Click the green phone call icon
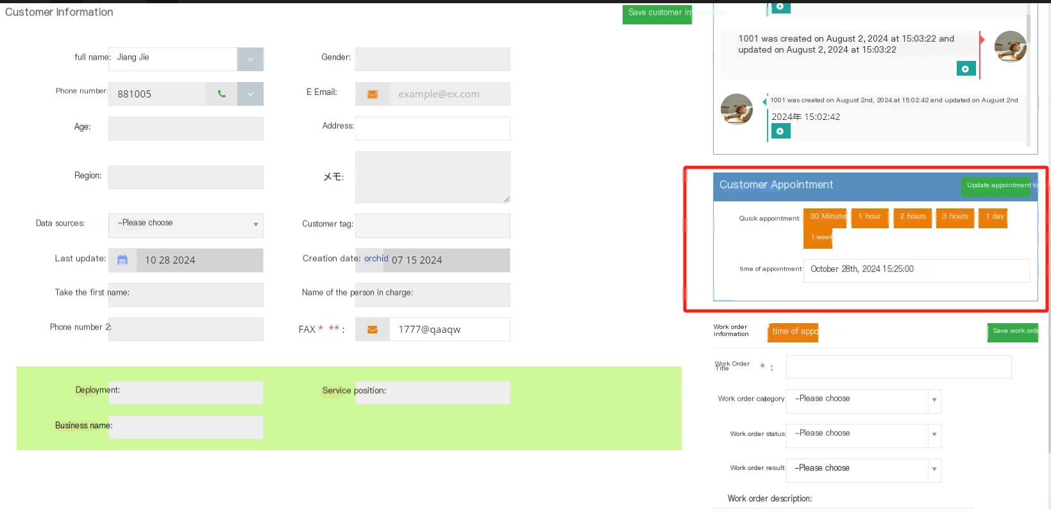Image resolution: width=1051 pixels, height=529 pixels. [x=221, y=94]
